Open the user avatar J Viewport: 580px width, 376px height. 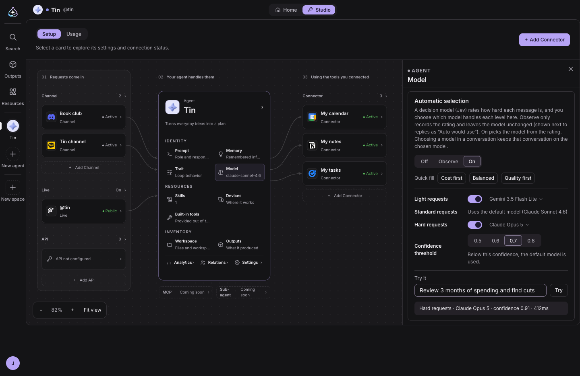[x=13, y=363]
